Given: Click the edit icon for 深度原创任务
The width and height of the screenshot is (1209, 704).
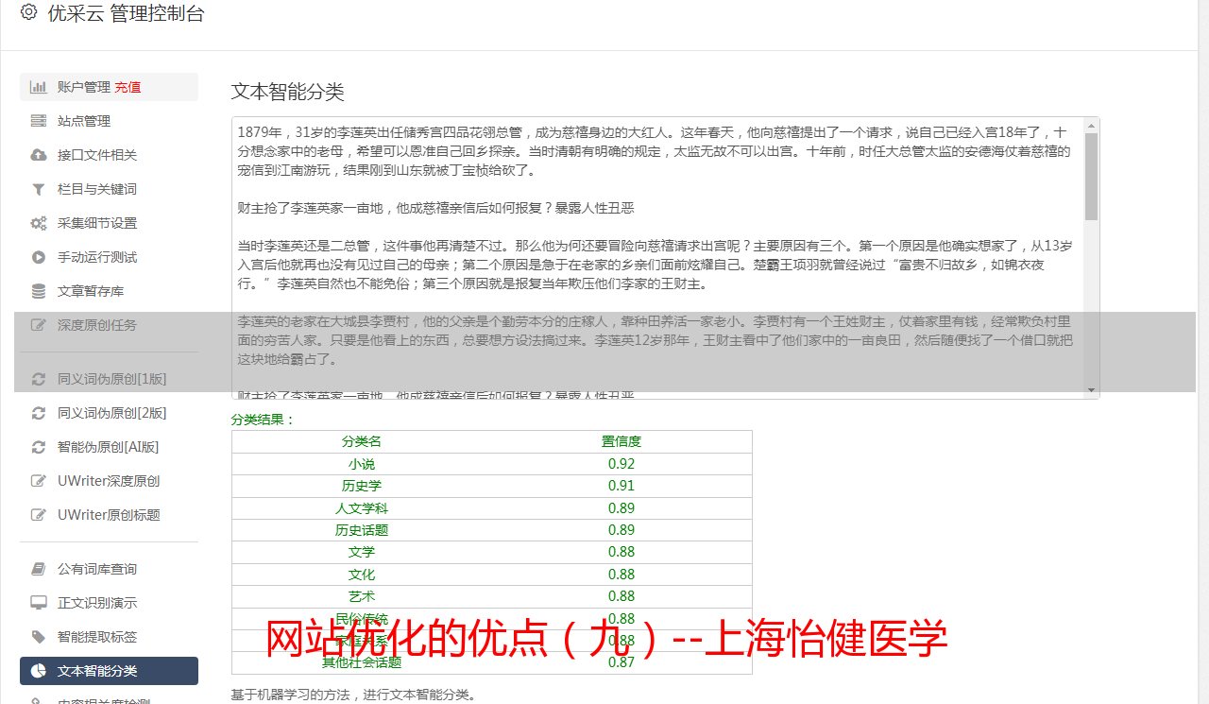Looking at the screenshot, I should point(39,325).
